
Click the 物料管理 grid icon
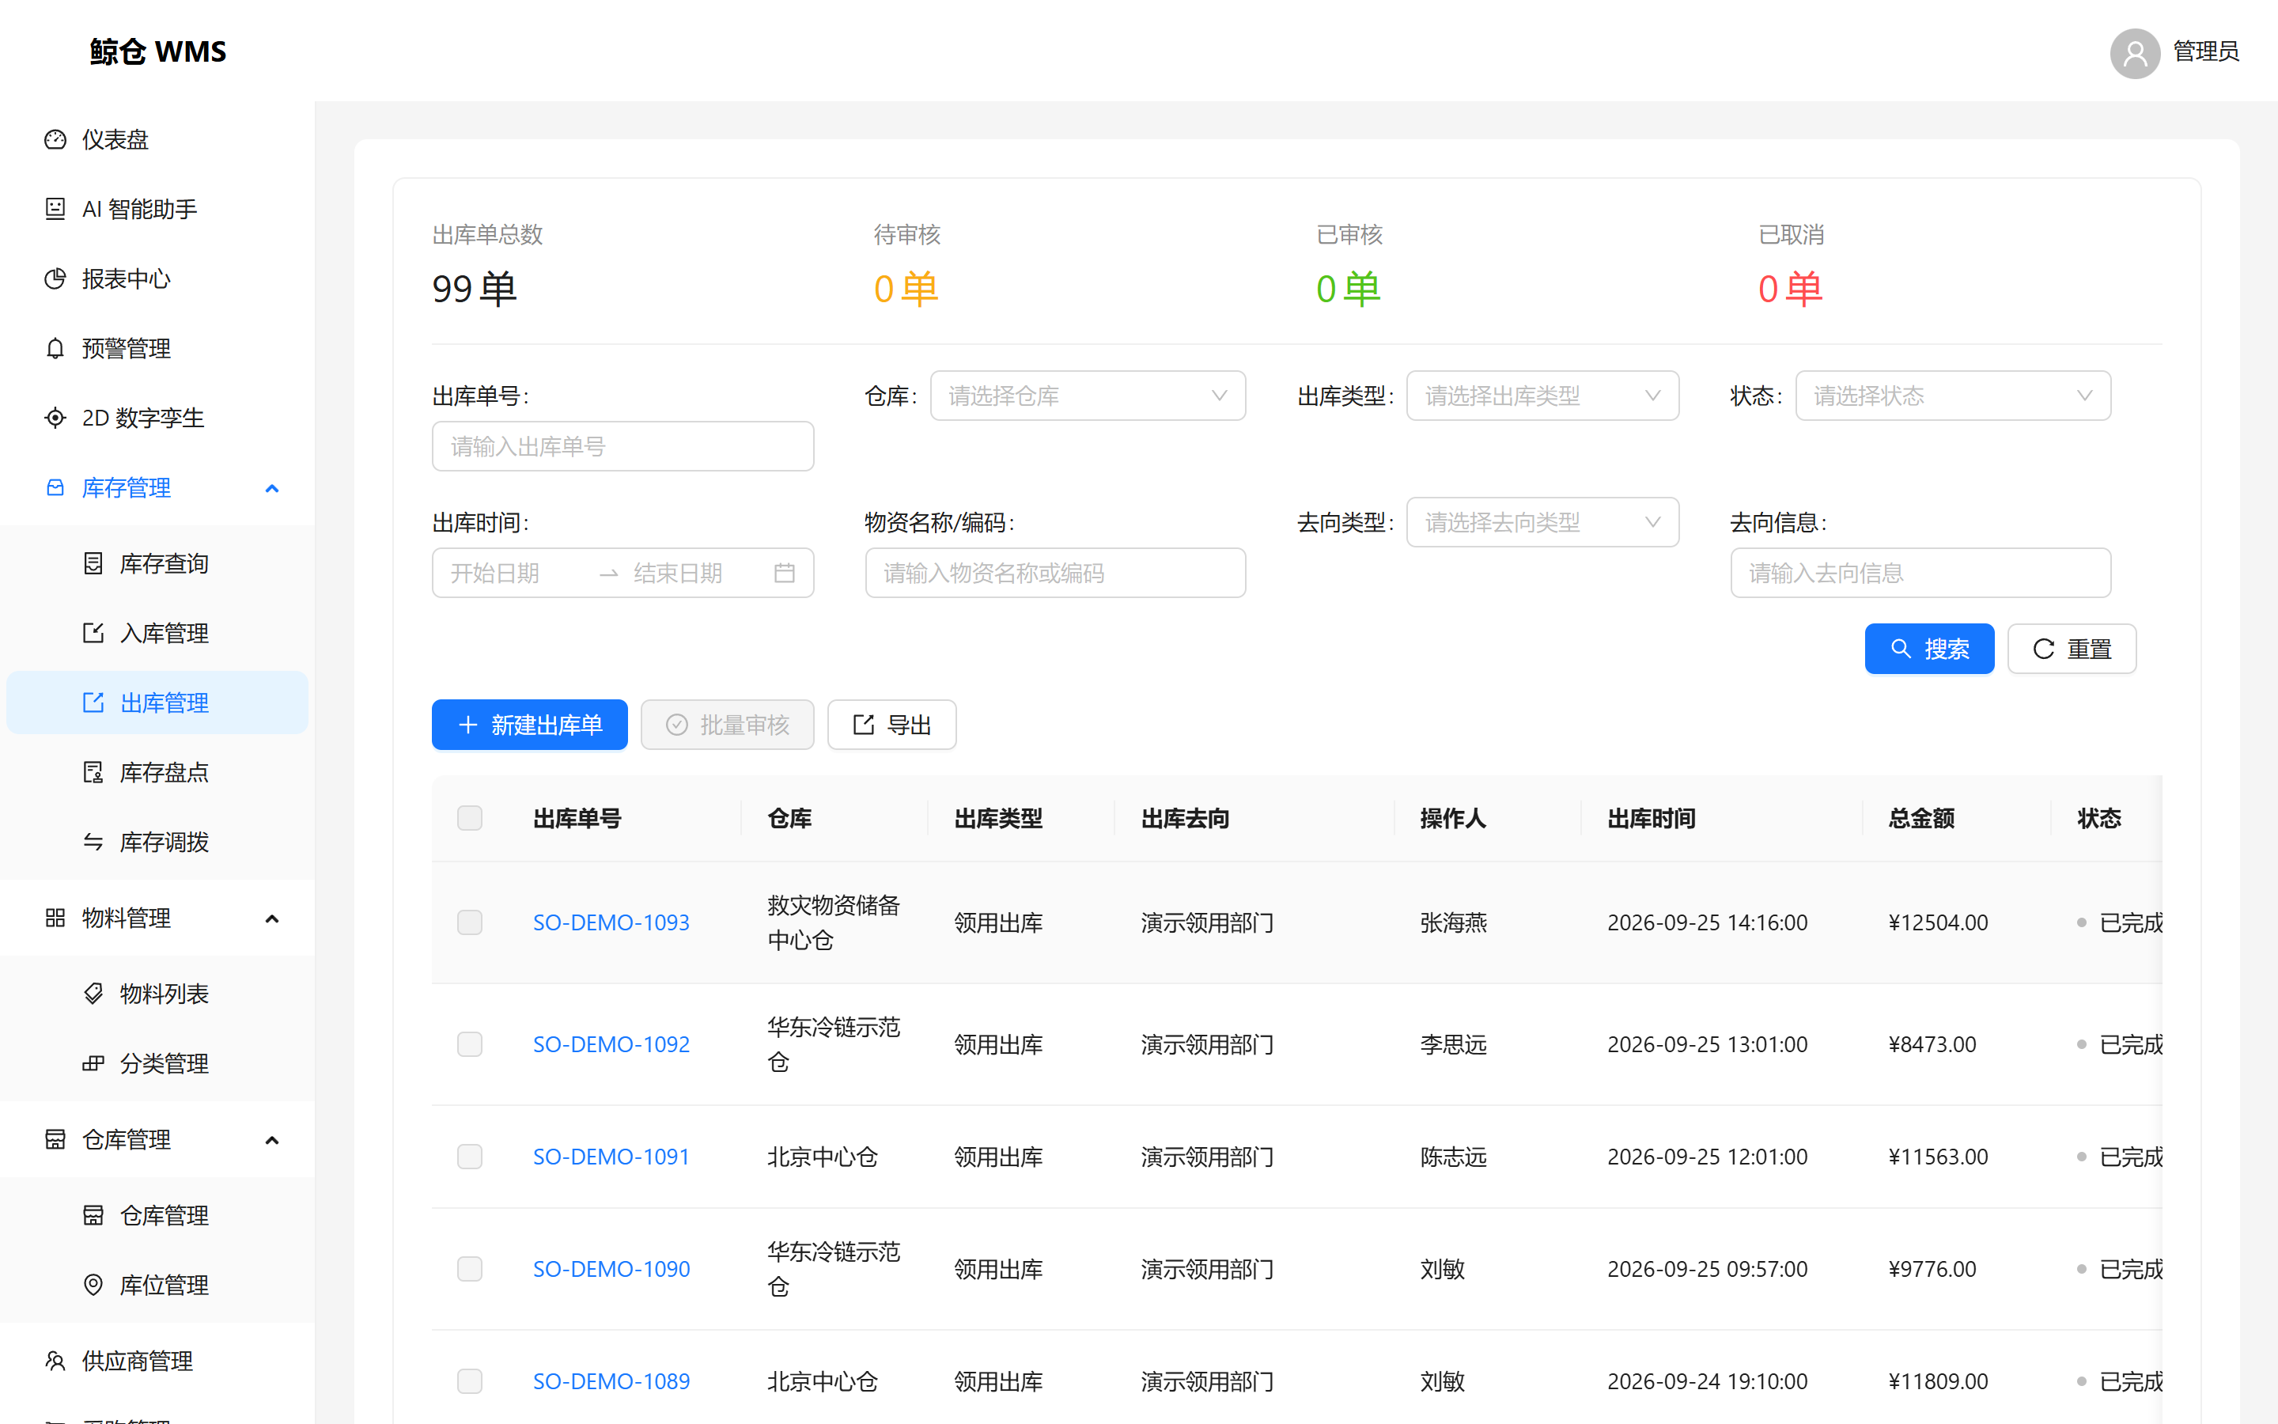(x=55, y=918)
